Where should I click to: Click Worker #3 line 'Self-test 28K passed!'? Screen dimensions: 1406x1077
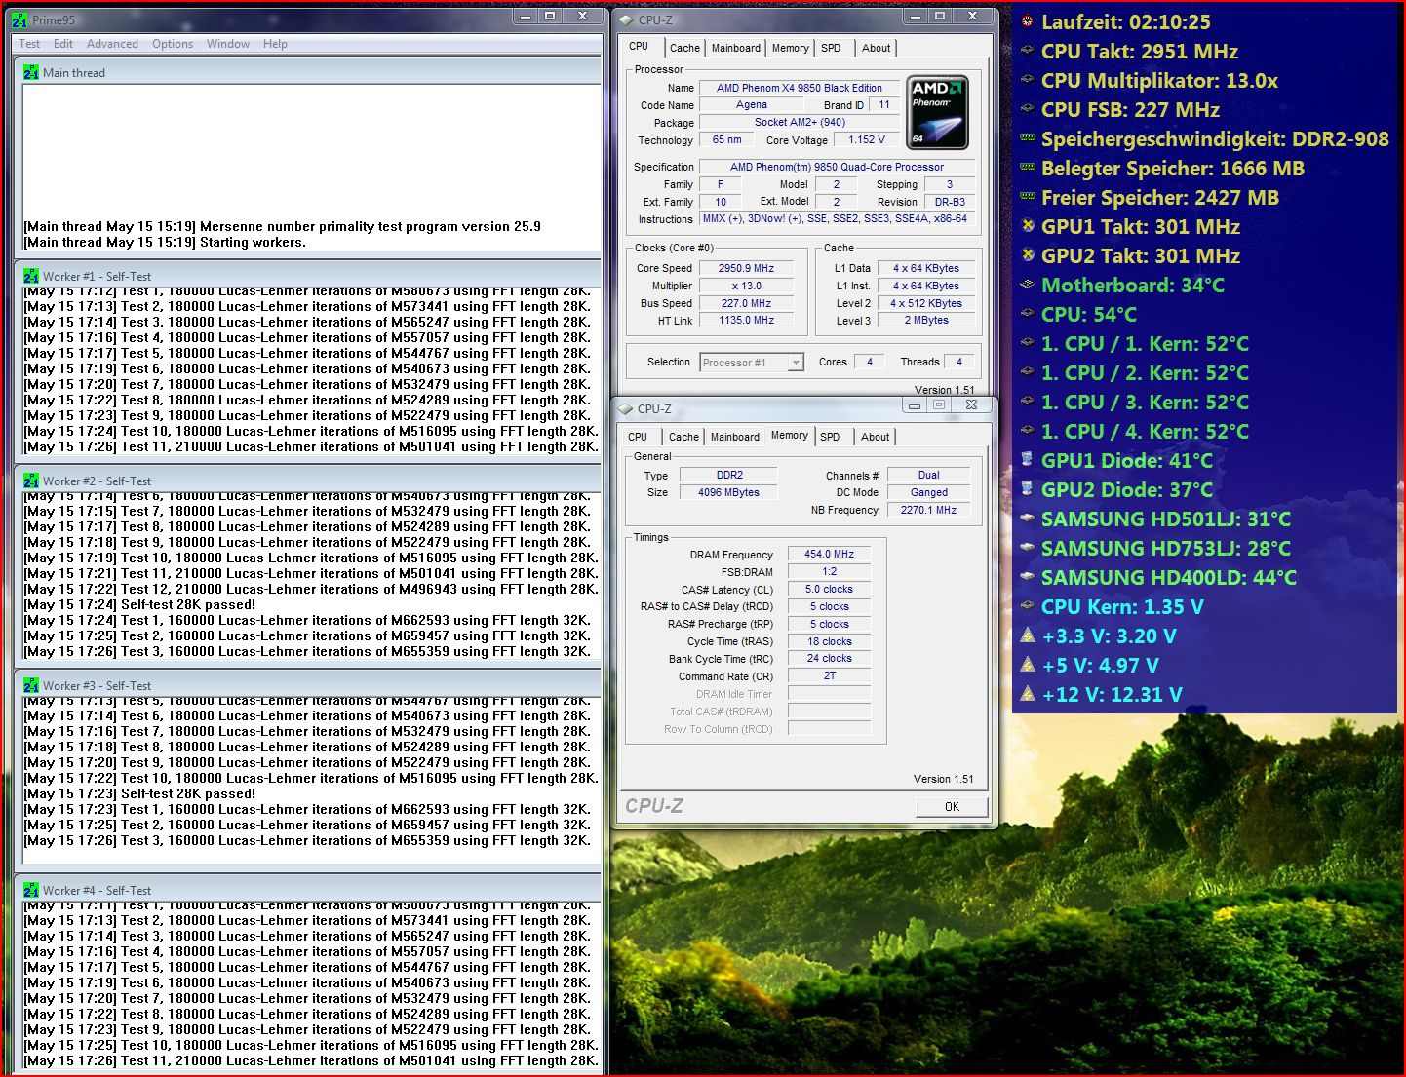click(188, 793)
